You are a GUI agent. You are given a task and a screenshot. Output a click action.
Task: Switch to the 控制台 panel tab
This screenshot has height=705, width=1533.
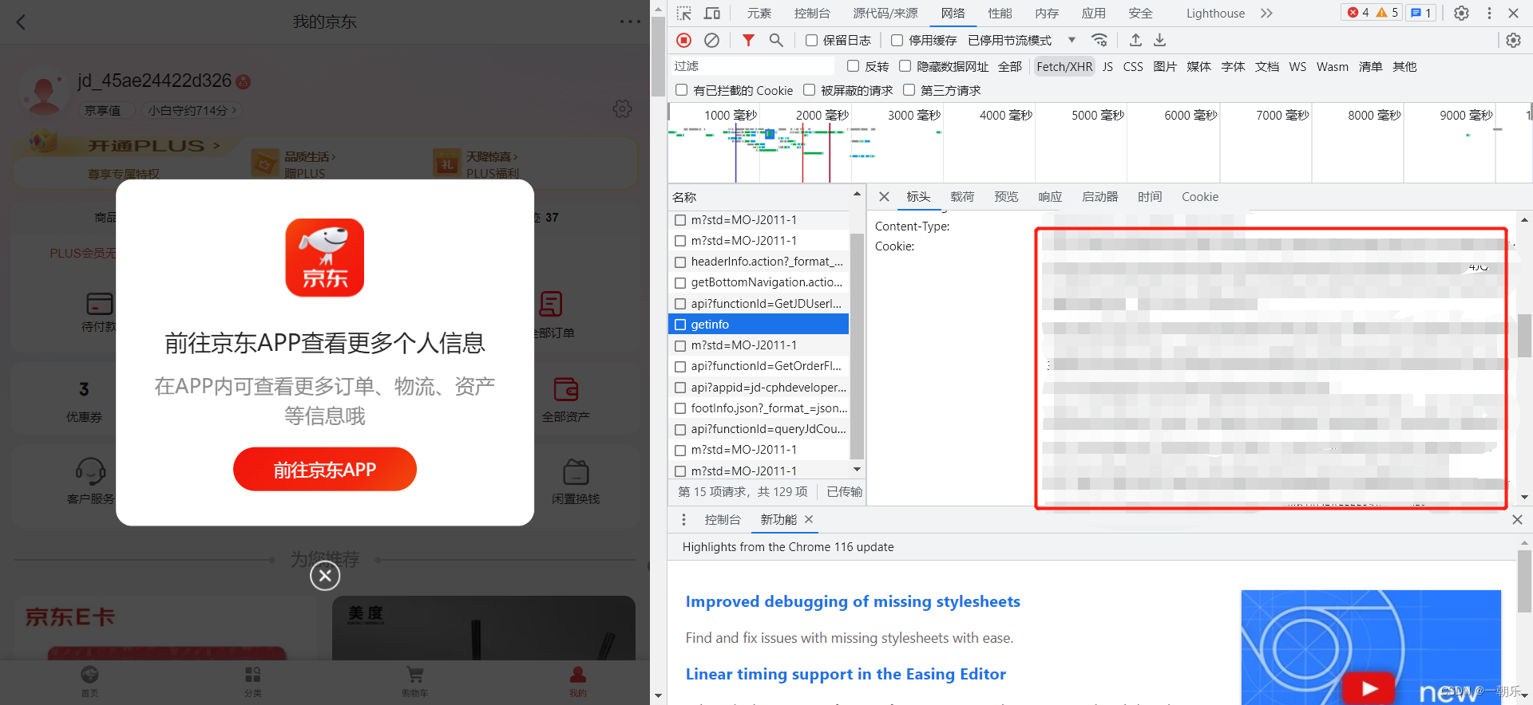(x=812, y=13)
